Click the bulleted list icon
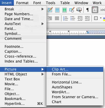Viewport: 105px width, 108px height. (73, 18)
